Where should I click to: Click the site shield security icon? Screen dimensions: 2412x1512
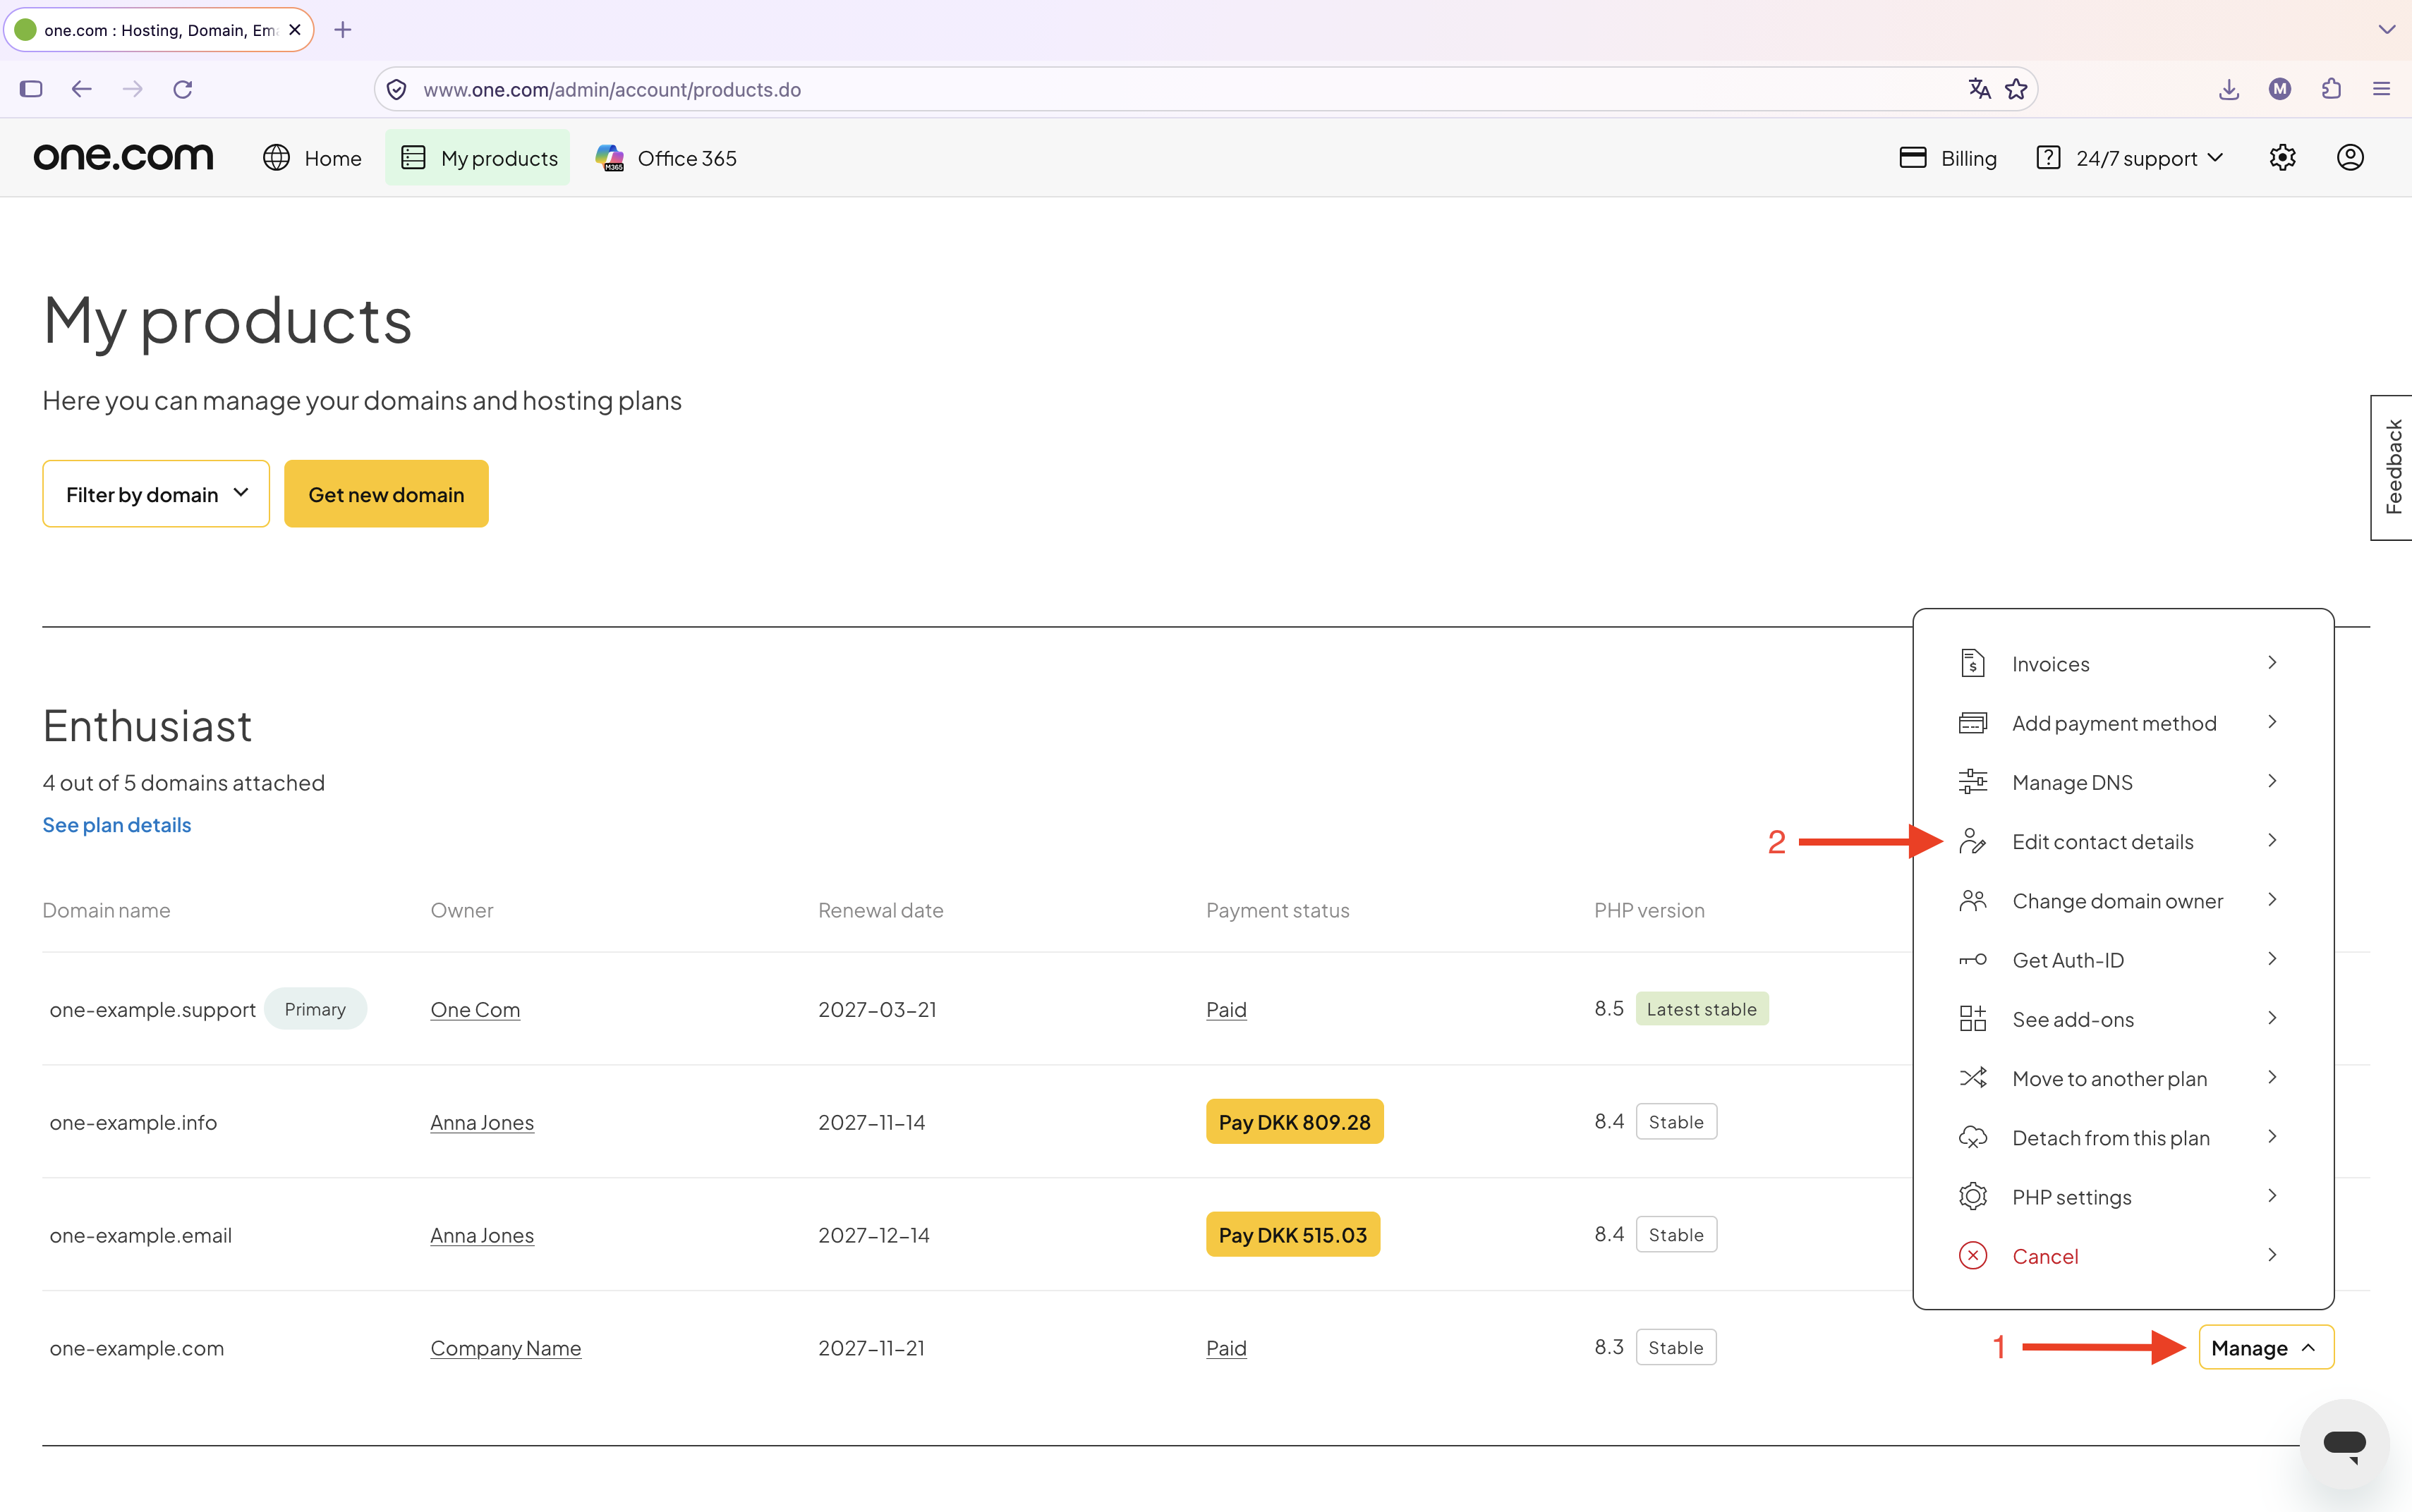(x=396, y=90)
